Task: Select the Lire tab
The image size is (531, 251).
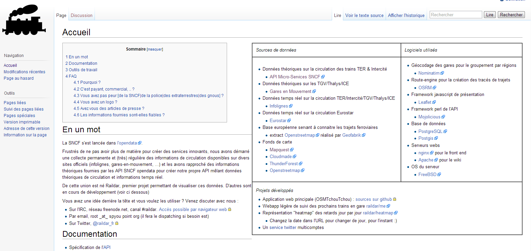Action: [338, 15]
